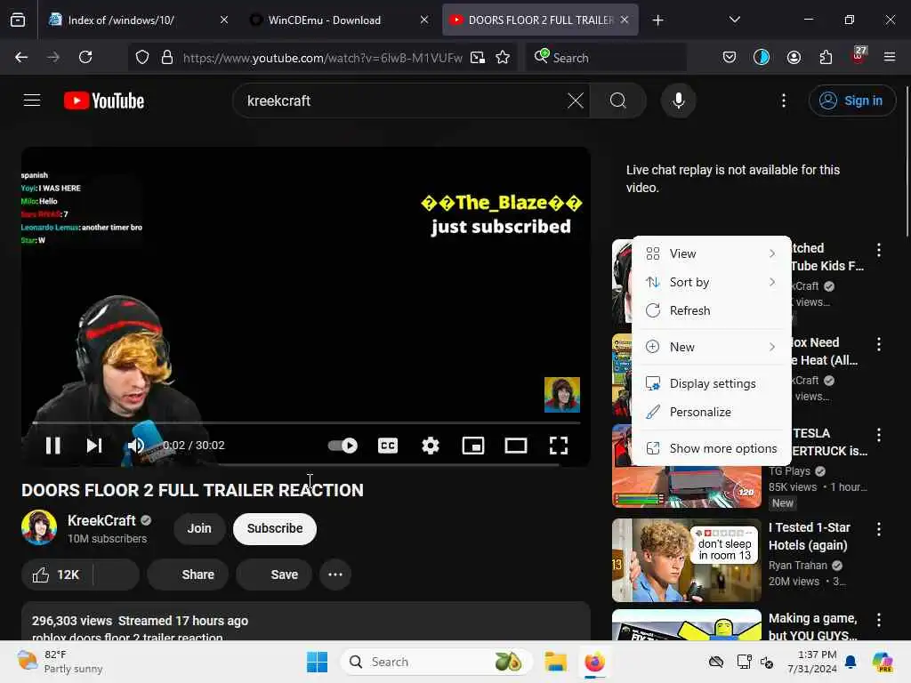Choose Refresh in context menu
The height and width of the screenshot is (683, 911).
(x=711, y=310)
